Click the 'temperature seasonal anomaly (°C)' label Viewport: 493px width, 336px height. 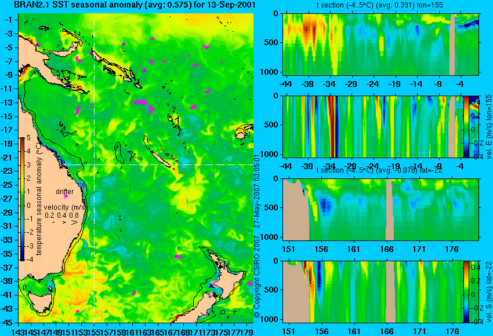coord(39,199)
